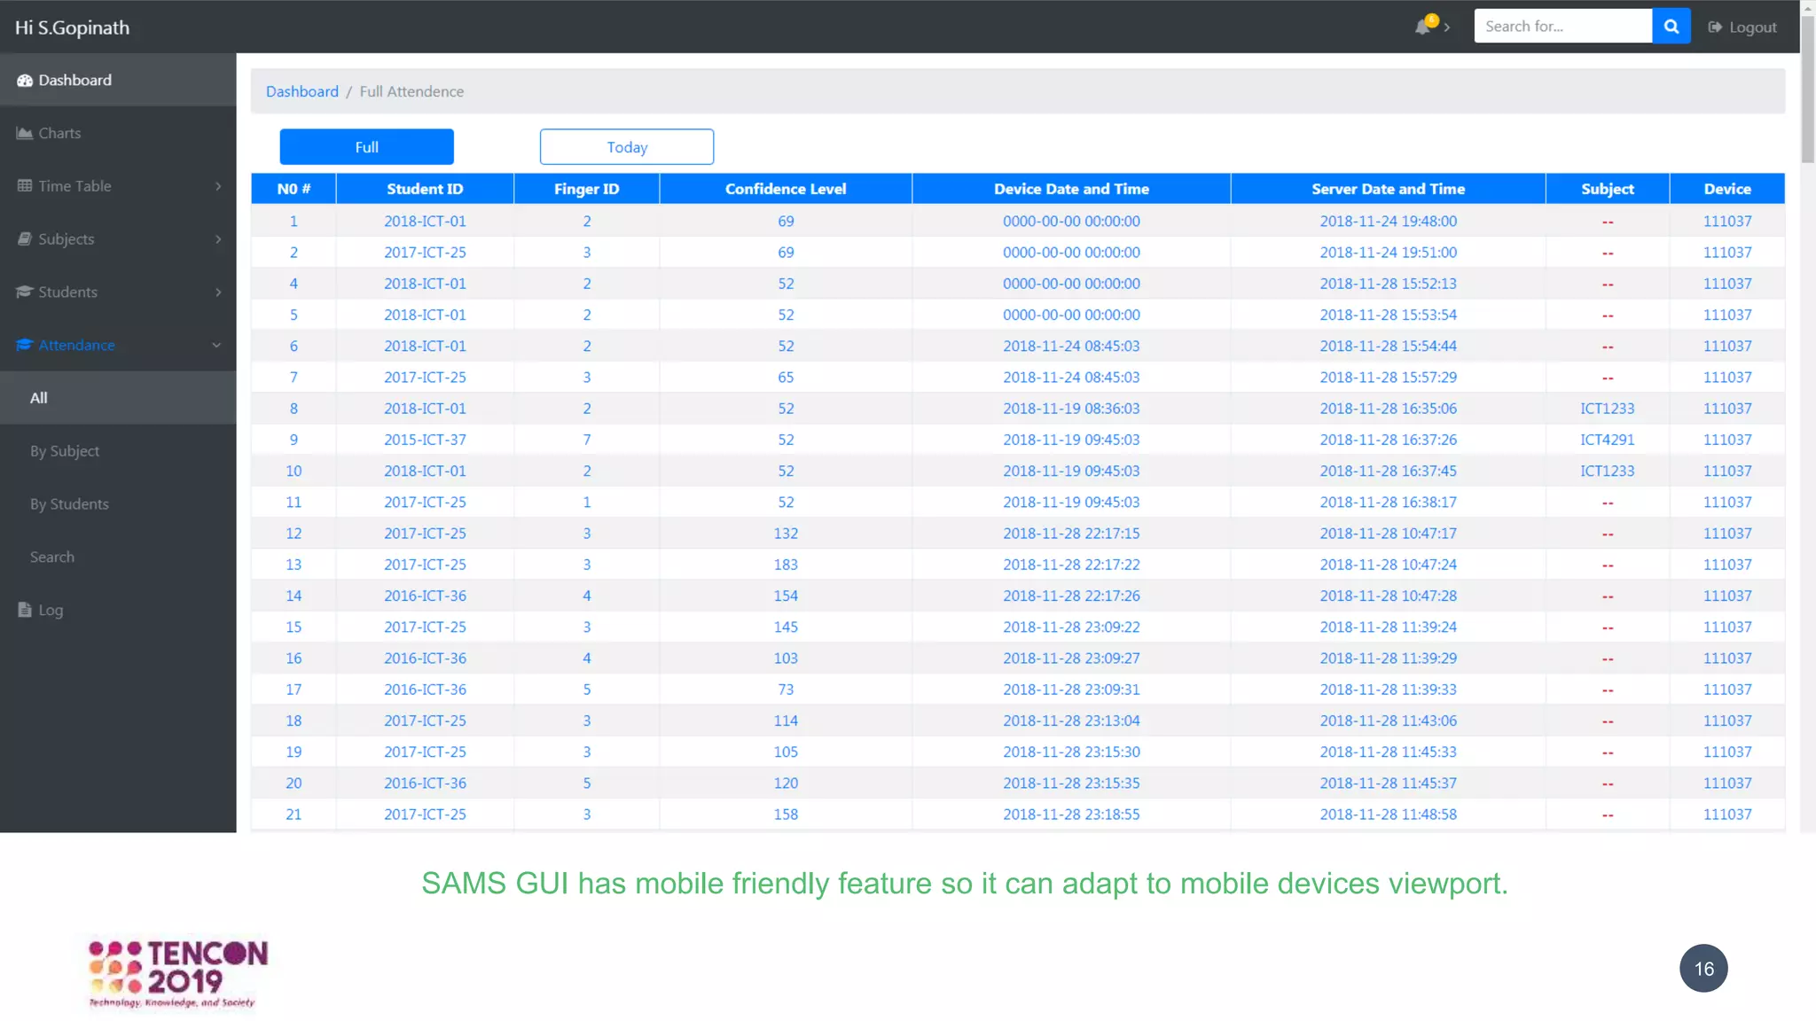Click device time 2018-11-28 22:17:15

(1071, 534)
